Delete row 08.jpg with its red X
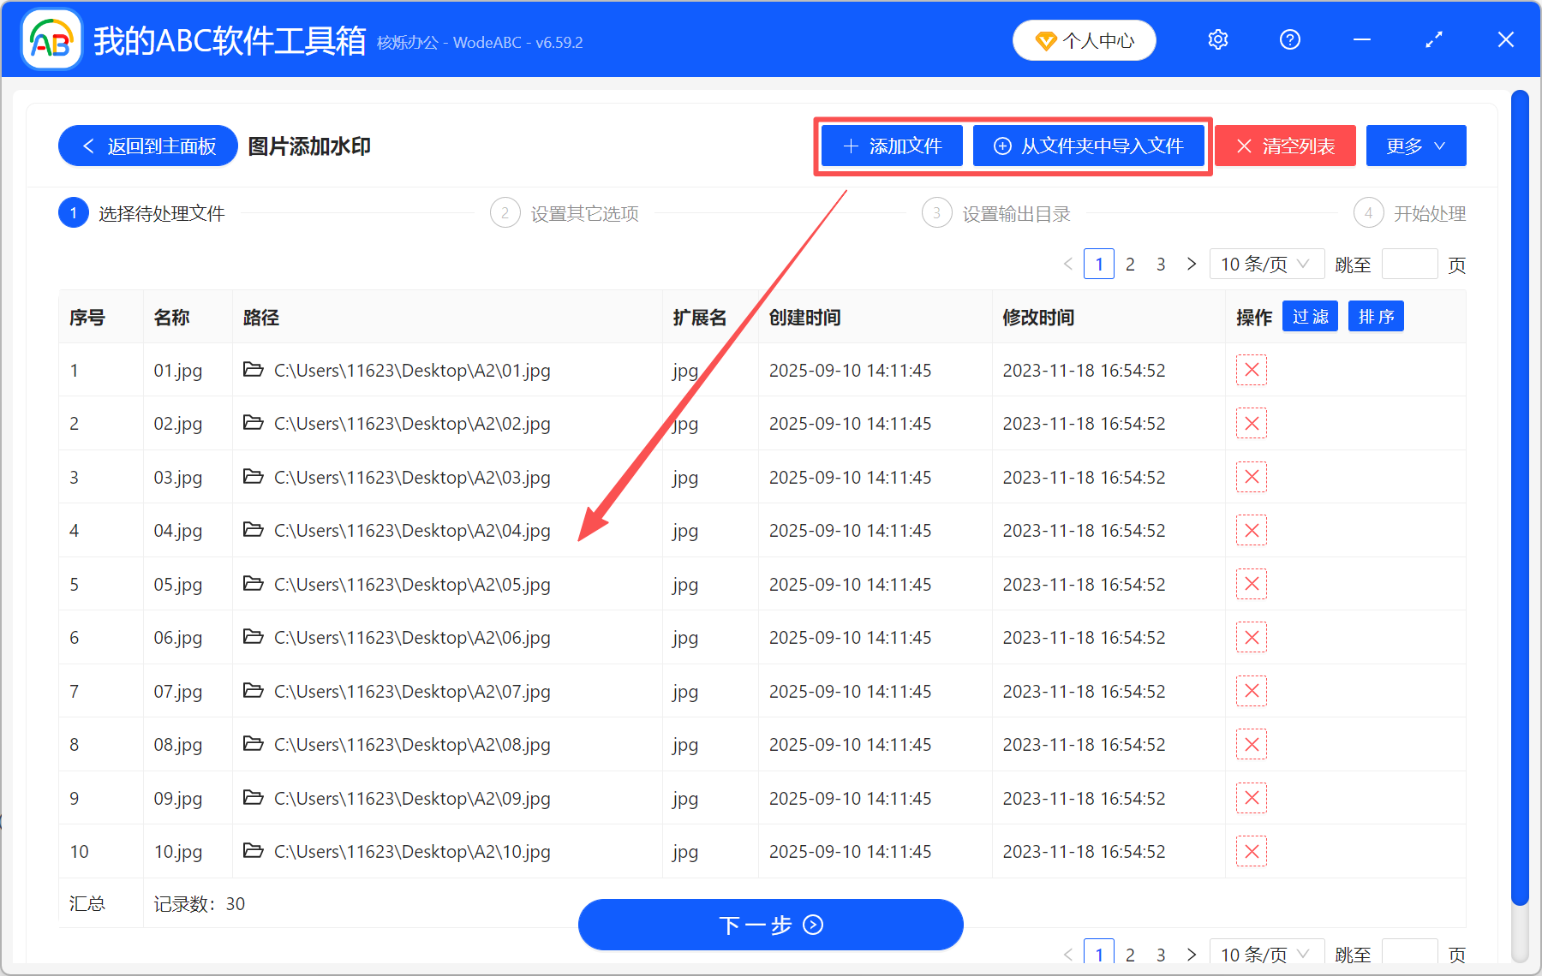 (x=1252, y=744)
